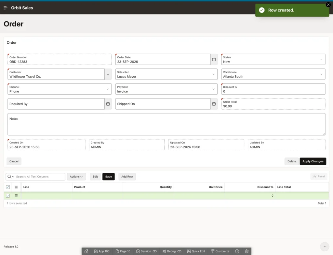
Task: Open the Customer list chevron
Action: (108, 74)
